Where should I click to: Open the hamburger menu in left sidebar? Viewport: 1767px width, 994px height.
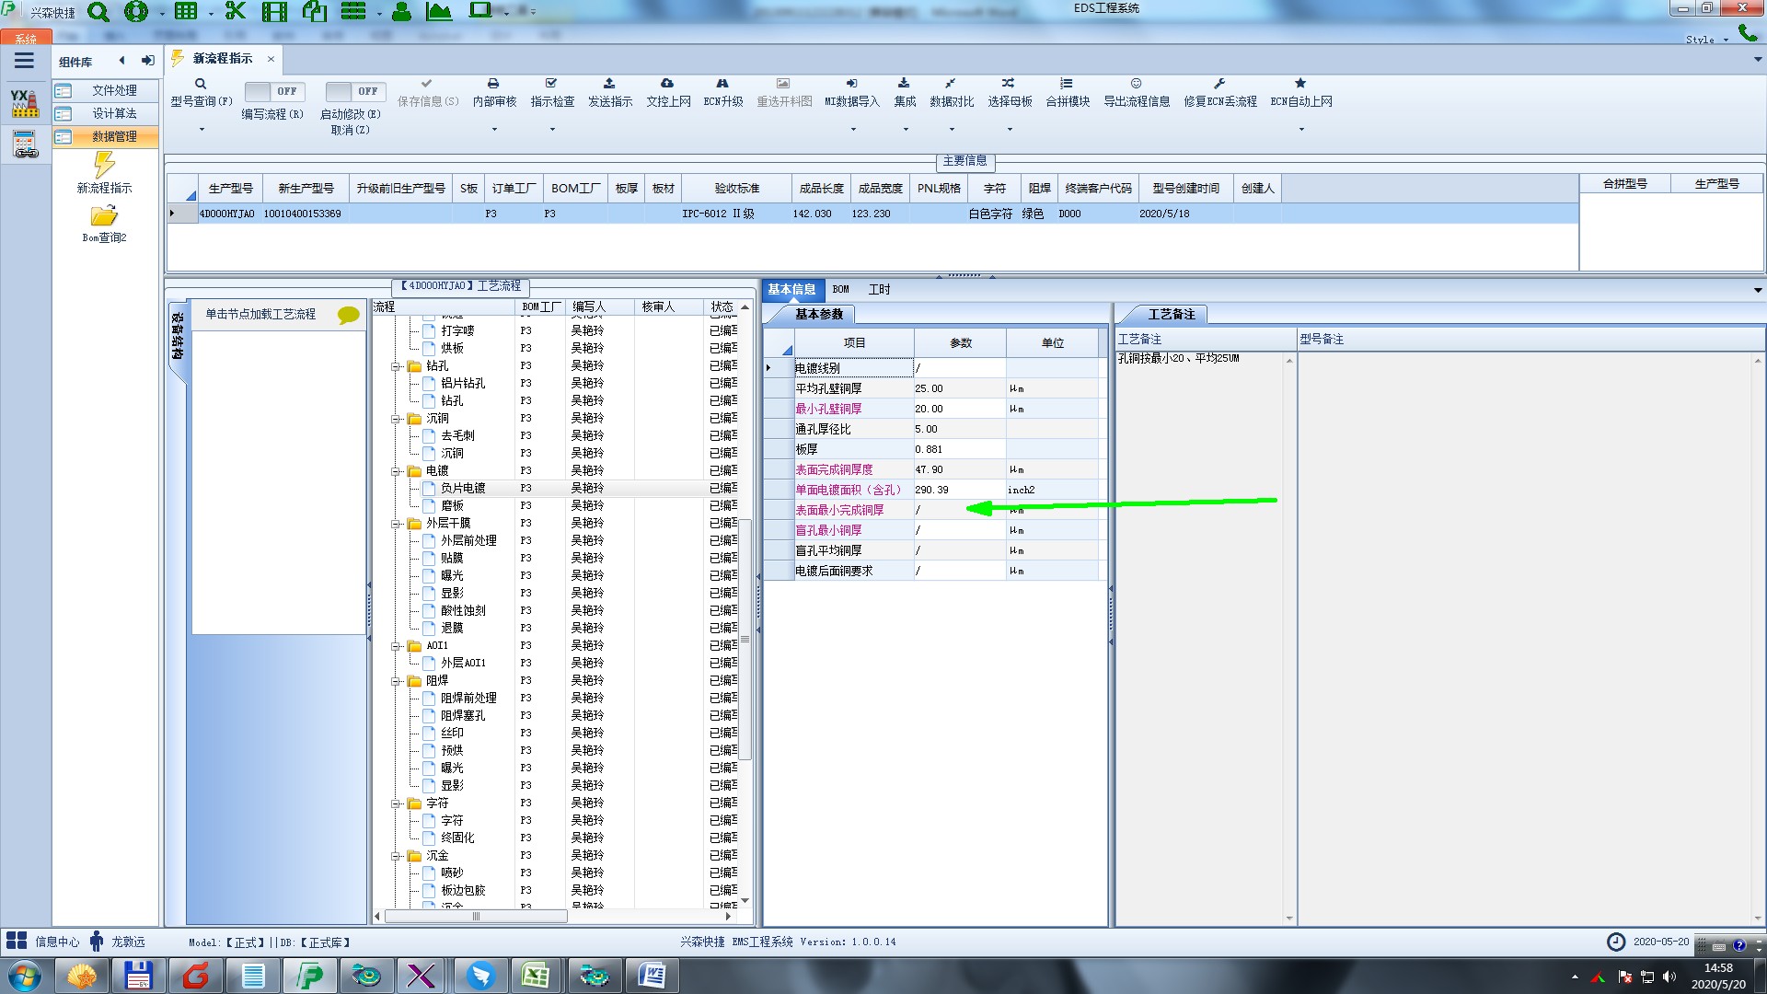pyautogui.click(x=24, y=61)
